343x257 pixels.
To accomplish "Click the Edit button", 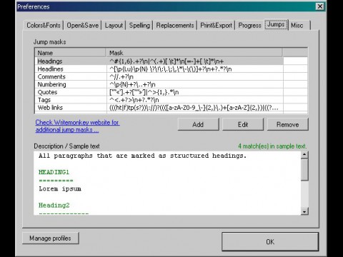I will tap(243, 124).
